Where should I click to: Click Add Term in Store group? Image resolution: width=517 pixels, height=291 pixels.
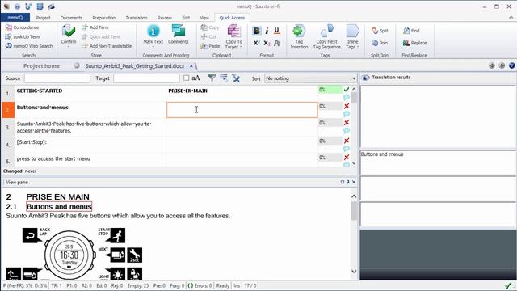95,27
